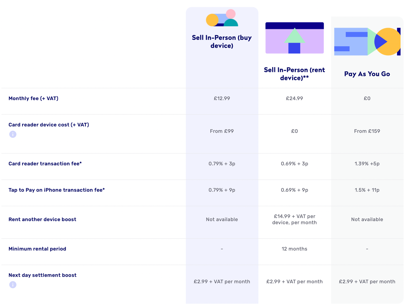Viewport: 405px width, 306px height.
Task: Click the 12 months rental period value
Action: [294, 249]
